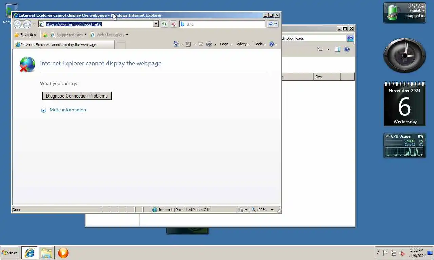The height and width of the screenshot is (260, 434).
Task: Click the msn.com address bar field
Action: (x=96, y=24)
